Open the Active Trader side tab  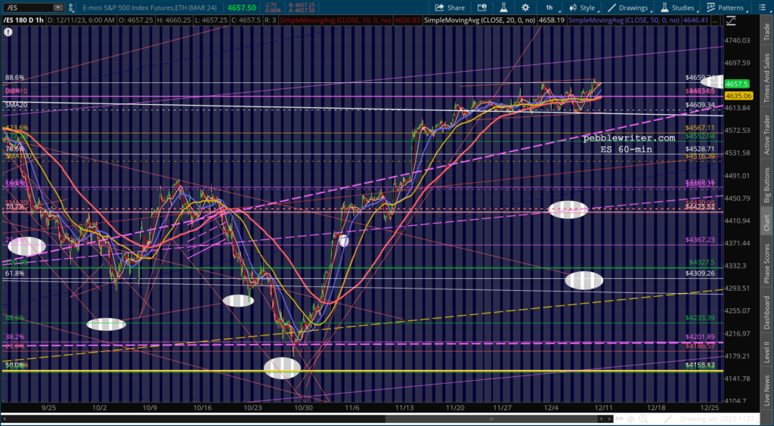coord(766,134)
